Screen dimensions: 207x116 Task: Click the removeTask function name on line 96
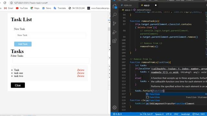(x=148, y=21)
